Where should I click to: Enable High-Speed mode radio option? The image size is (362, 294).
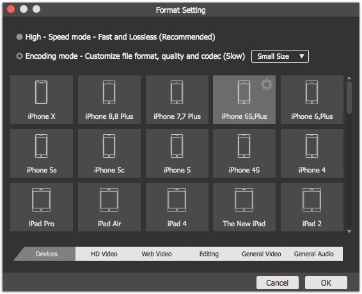(19, 36)
